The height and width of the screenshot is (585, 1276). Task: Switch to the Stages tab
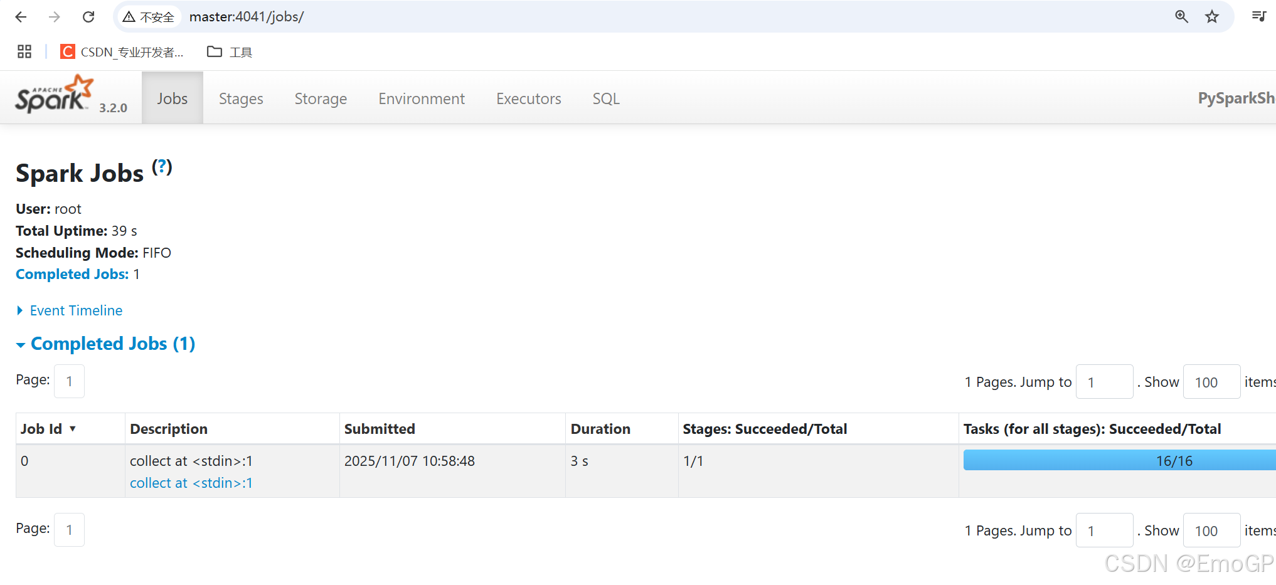pos(241,98)
